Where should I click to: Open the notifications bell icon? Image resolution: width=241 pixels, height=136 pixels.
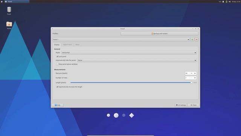tap(223, 2)
